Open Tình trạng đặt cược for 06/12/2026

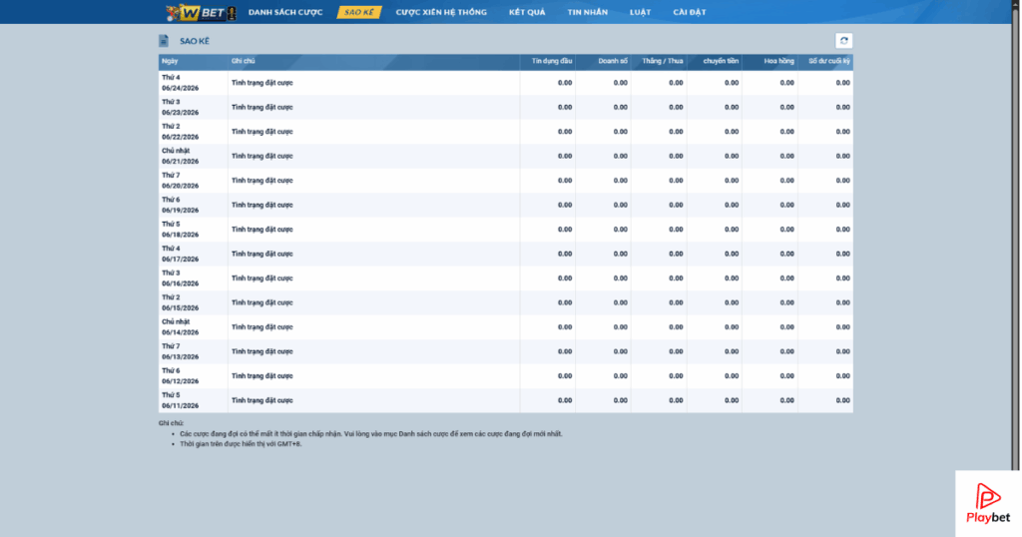point(262,376)
